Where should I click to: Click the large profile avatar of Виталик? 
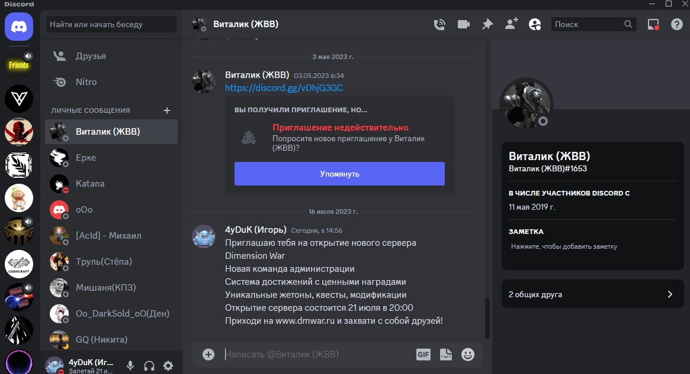[x=527, y=105]
